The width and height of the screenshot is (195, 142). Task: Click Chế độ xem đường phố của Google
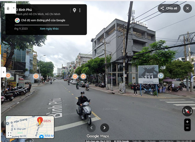(43, 20)
